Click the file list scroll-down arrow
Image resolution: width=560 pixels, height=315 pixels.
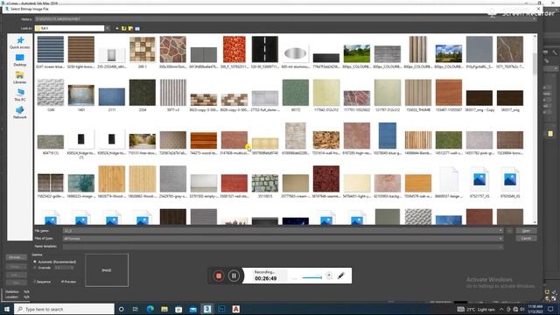[535, 222]
